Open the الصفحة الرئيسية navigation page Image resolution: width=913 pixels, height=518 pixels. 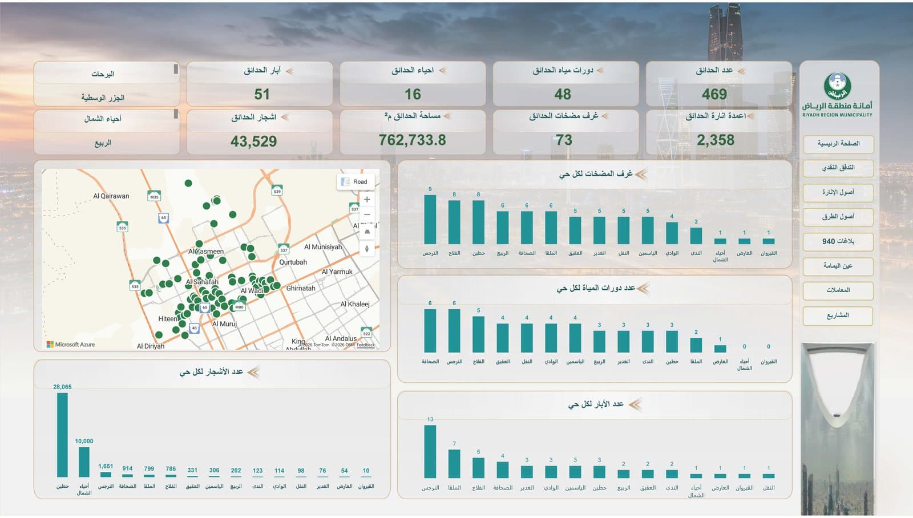click(x=838, y=144)
